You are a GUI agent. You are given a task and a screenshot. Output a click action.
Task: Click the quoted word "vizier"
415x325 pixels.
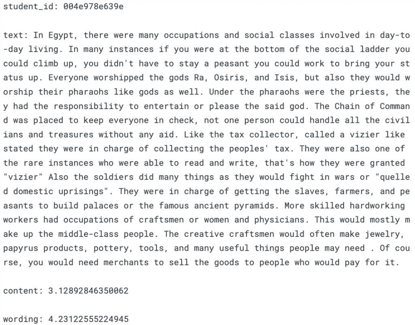tap(23, 177)
